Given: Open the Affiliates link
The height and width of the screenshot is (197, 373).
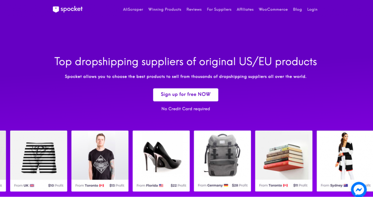Looking at the screenshot, I should (245, 9).
